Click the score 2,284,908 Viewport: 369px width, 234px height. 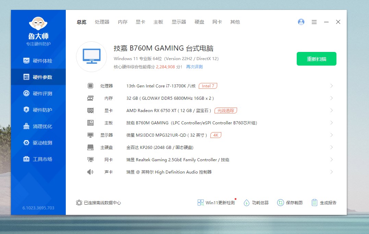point(165,67)
